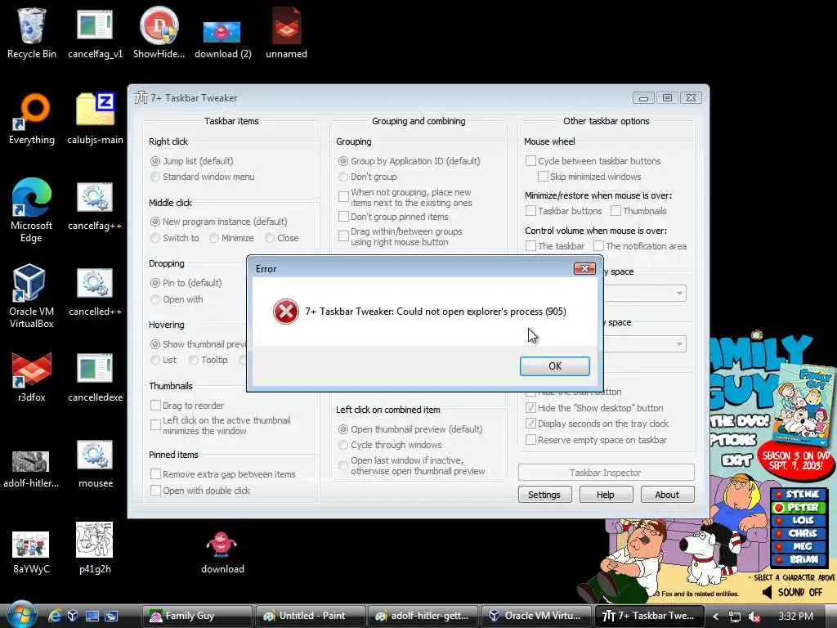Select the mousee desktop icon
The width and height of the screenshot is (837, 628).
95,464
